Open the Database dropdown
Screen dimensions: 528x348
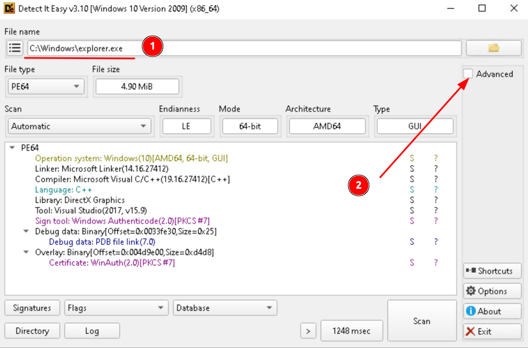click(x=225, y=308)
